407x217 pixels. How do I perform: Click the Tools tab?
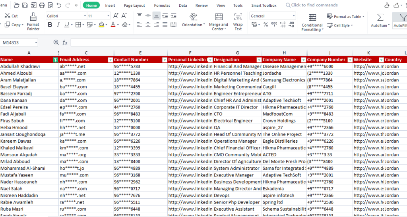238,5
